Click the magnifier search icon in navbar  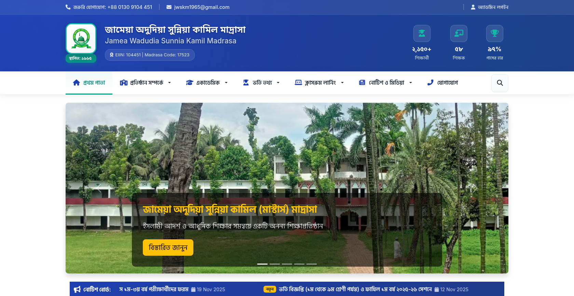[x=500, y=83]
